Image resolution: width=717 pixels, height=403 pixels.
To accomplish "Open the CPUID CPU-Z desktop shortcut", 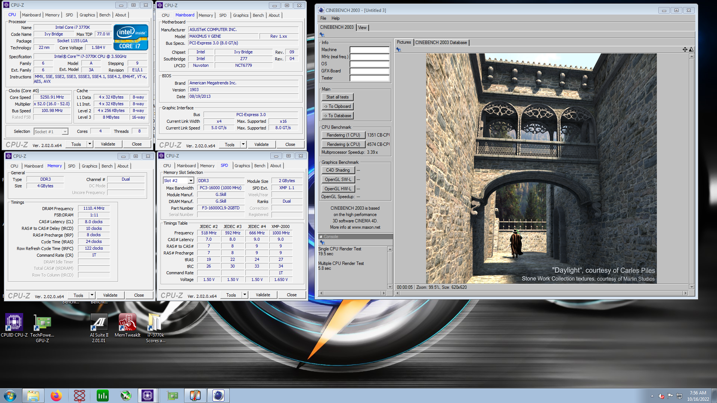I will pos(14,325).
